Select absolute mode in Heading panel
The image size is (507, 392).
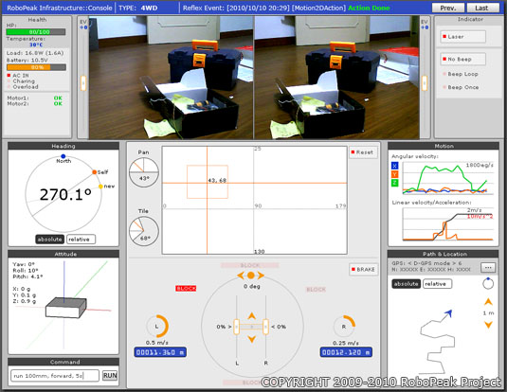coord(49,240)
